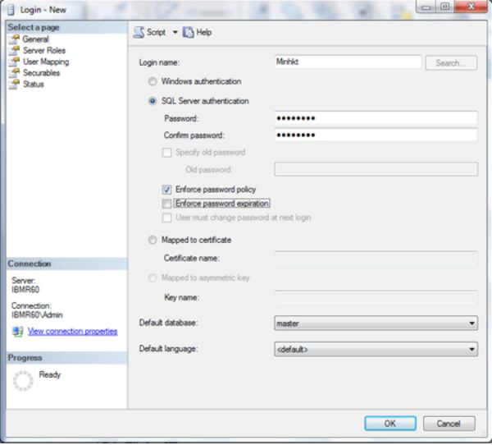Viewport: 492px width, 445px height.
Task: Click the Script toolbar icon
Action: 139,32
